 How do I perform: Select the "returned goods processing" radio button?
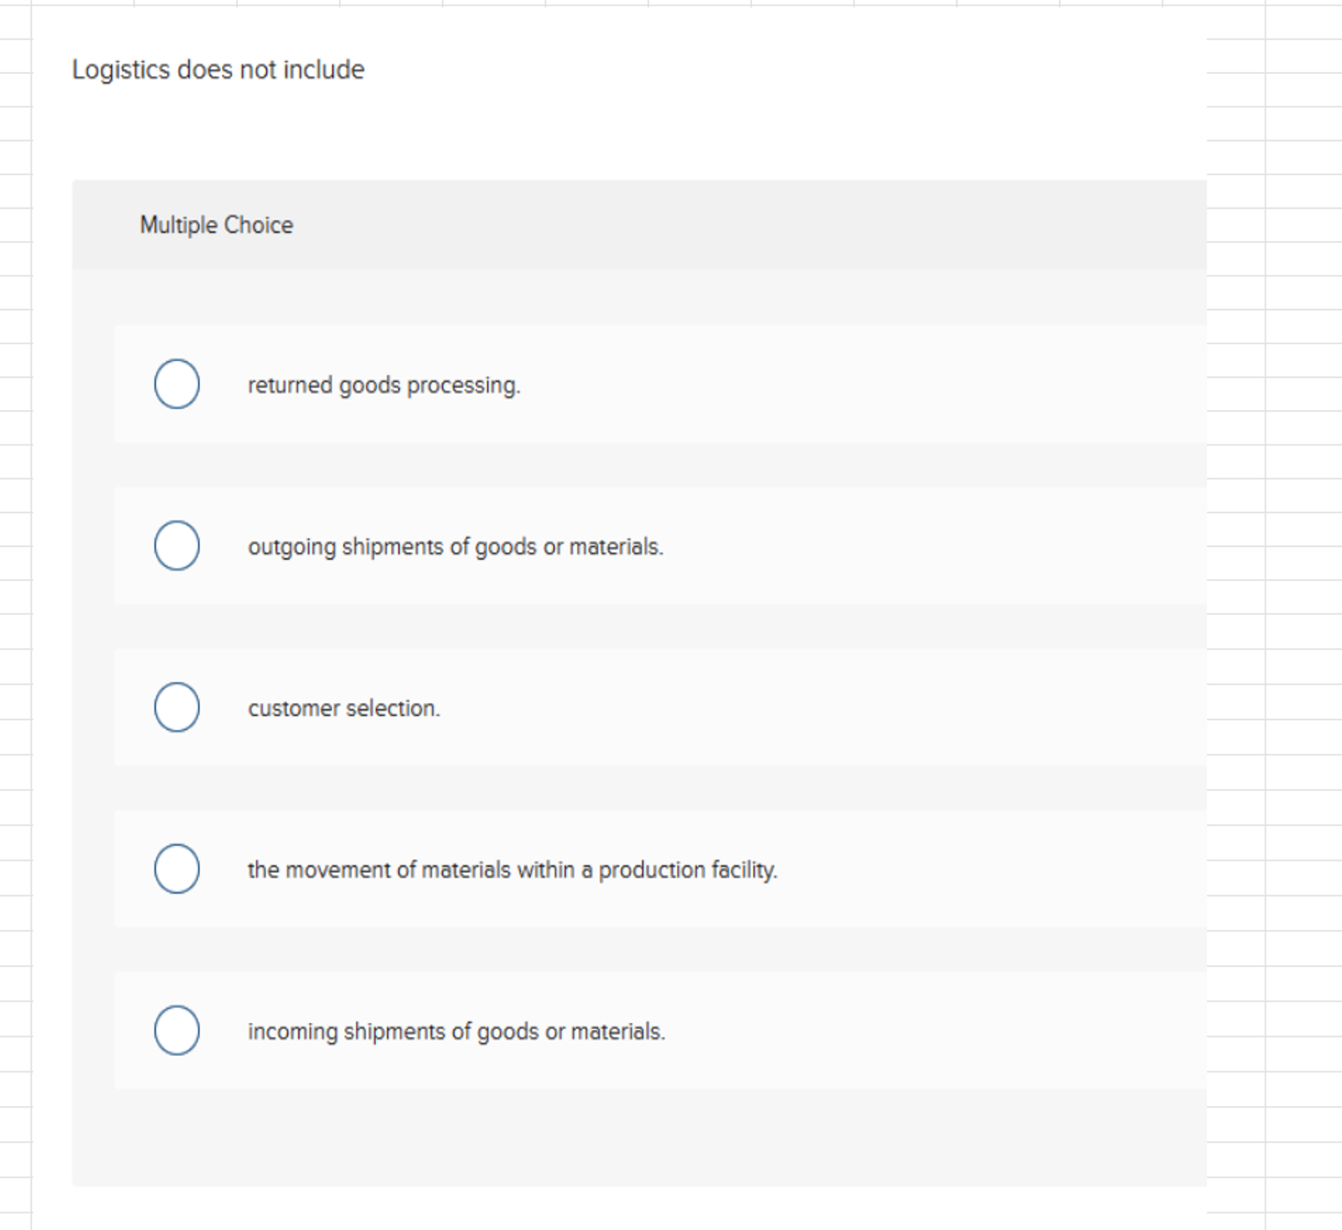(x=176, y=382)
